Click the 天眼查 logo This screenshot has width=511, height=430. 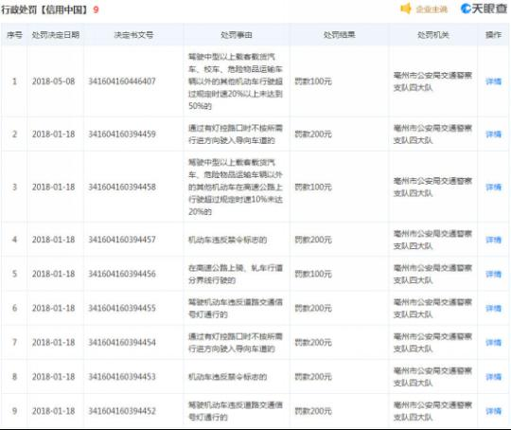coord(484,9)
